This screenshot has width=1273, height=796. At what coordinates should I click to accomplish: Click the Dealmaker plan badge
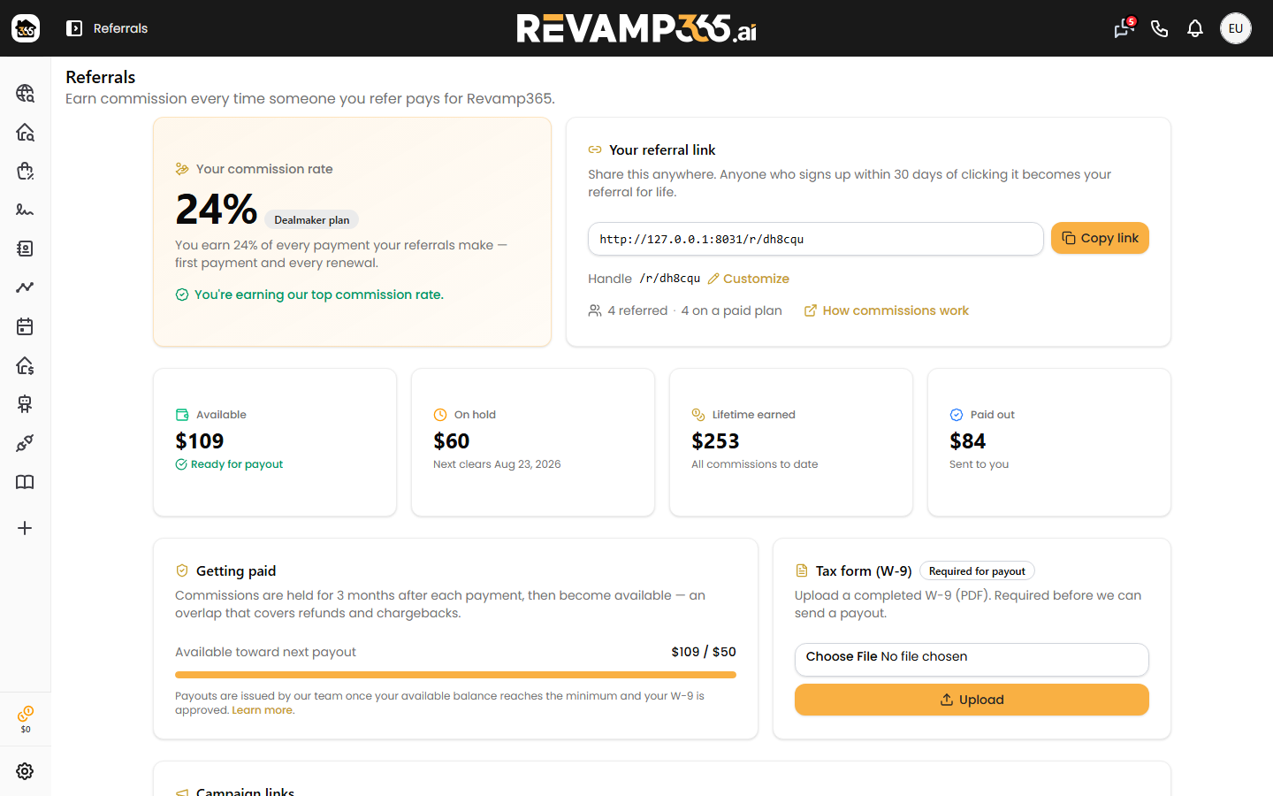[x=311, y=220]
